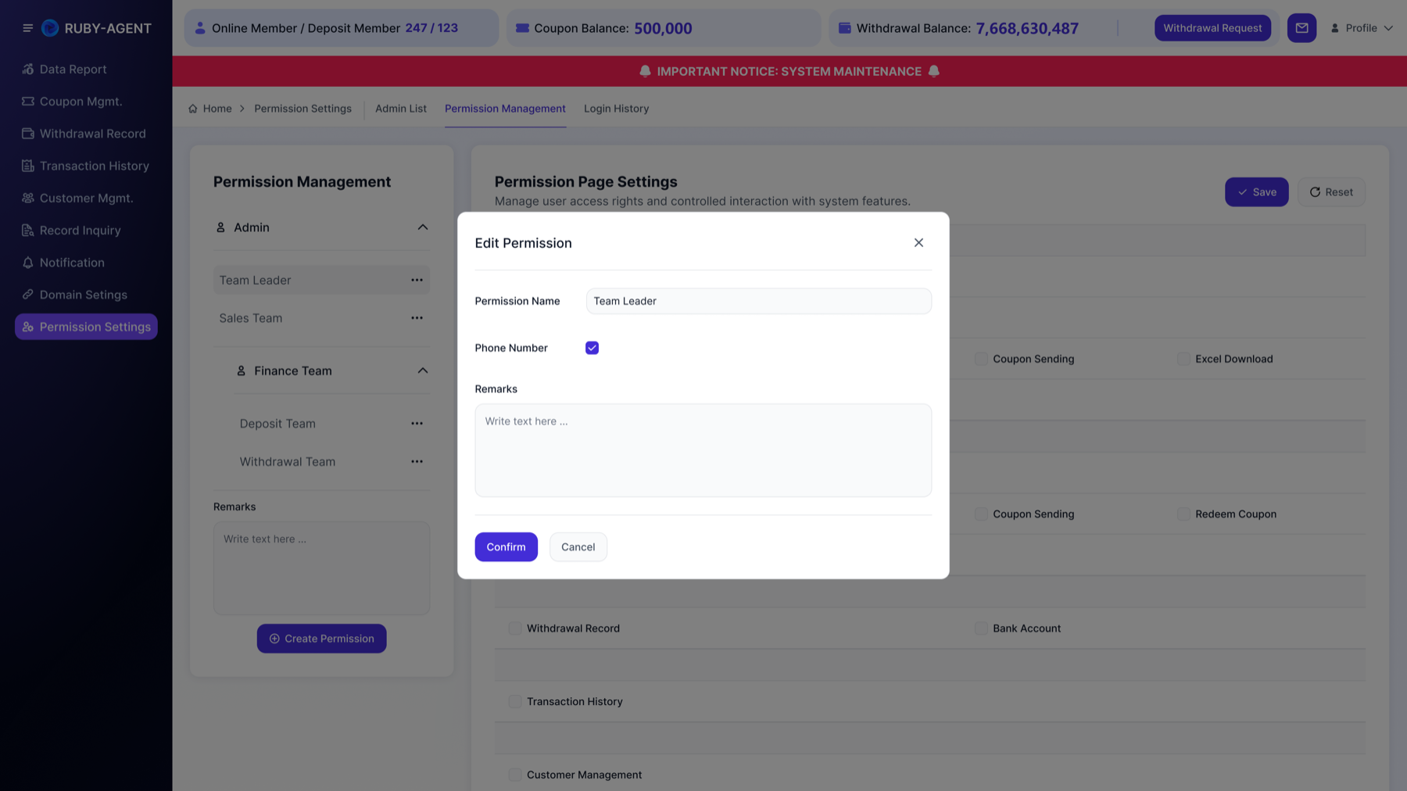The height and width of the screenshot is (791, 1407).
Task: Click the Reset button
Action: (x=1331, y=192)
